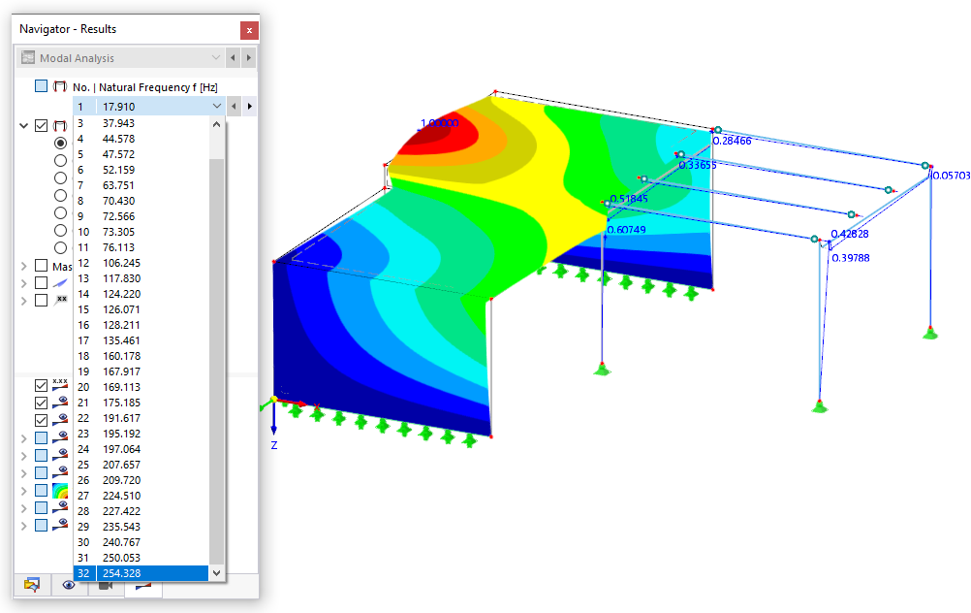Open the Display tab with eye icon
This screenshot has height=613, width=971.
pyautogui.click(x=69, y=585)
